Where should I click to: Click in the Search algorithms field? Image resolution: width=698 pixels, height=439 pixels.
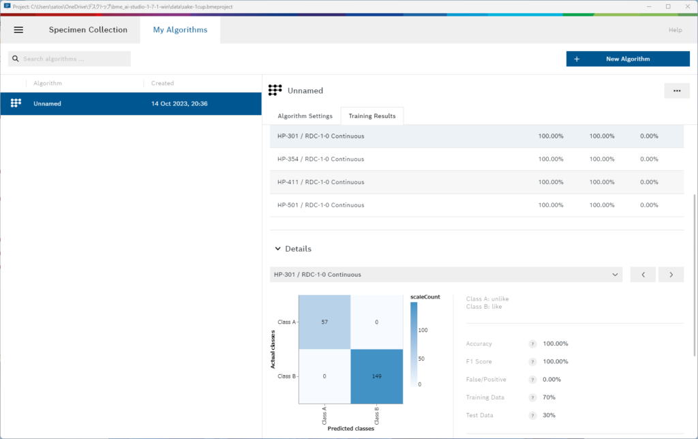(x=74, y=59)
